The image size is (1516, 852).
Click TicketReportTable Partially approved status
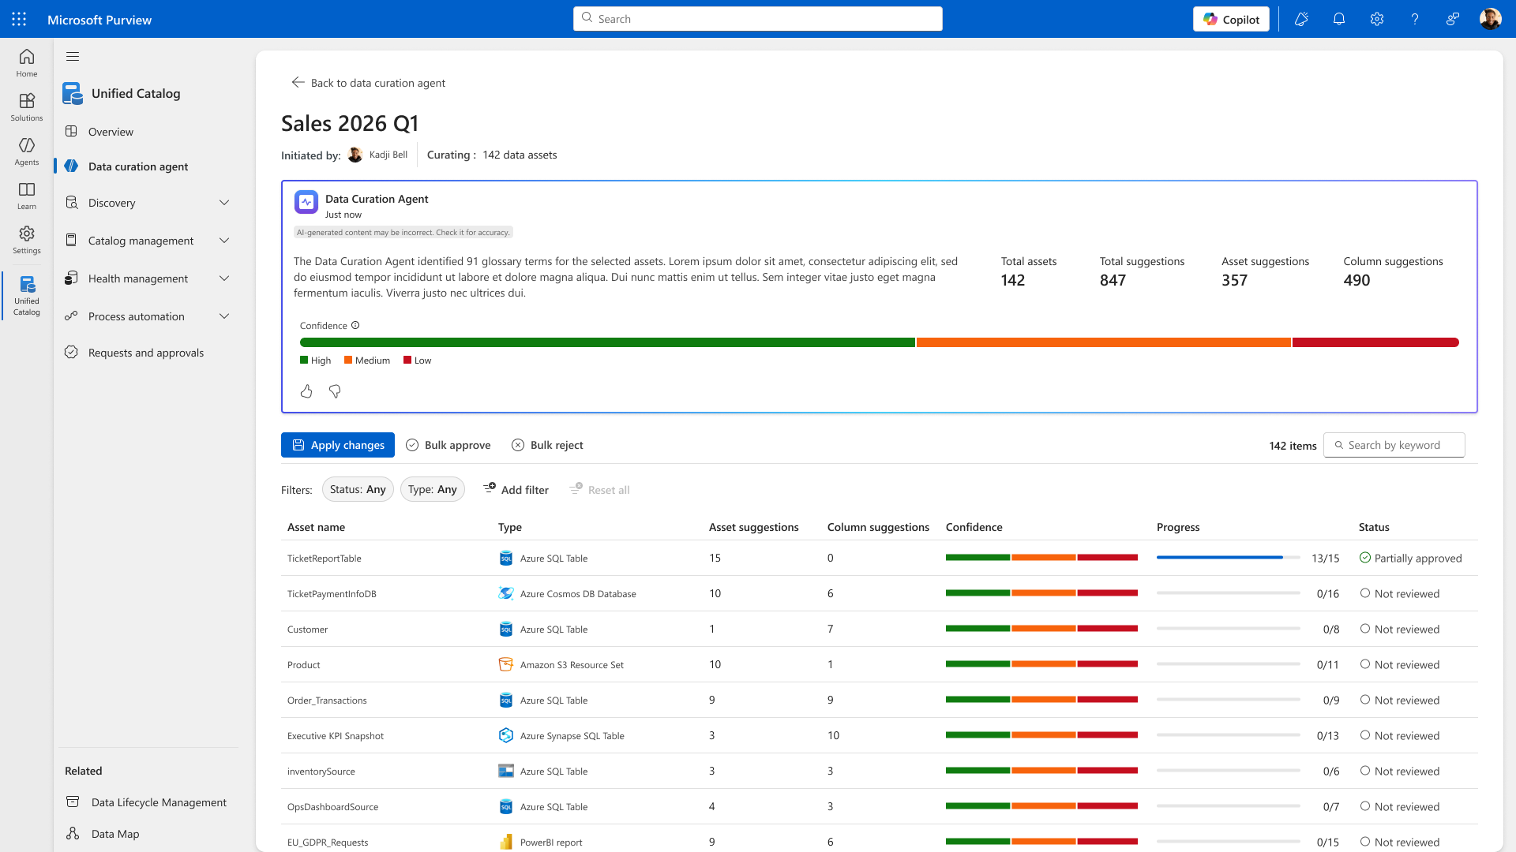pyautogui.click(x=1411, y=558)
